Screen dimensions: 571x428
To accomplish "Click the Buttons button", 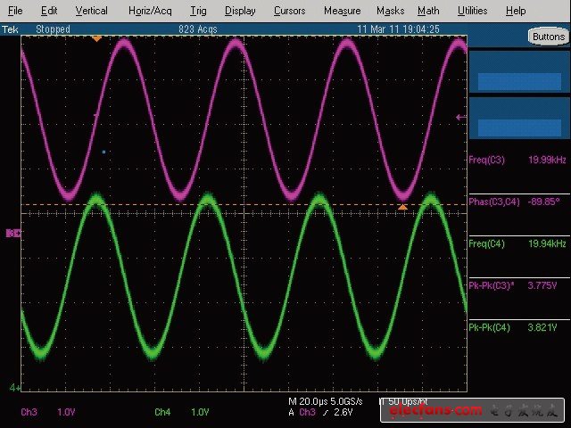I will point(547,37).
